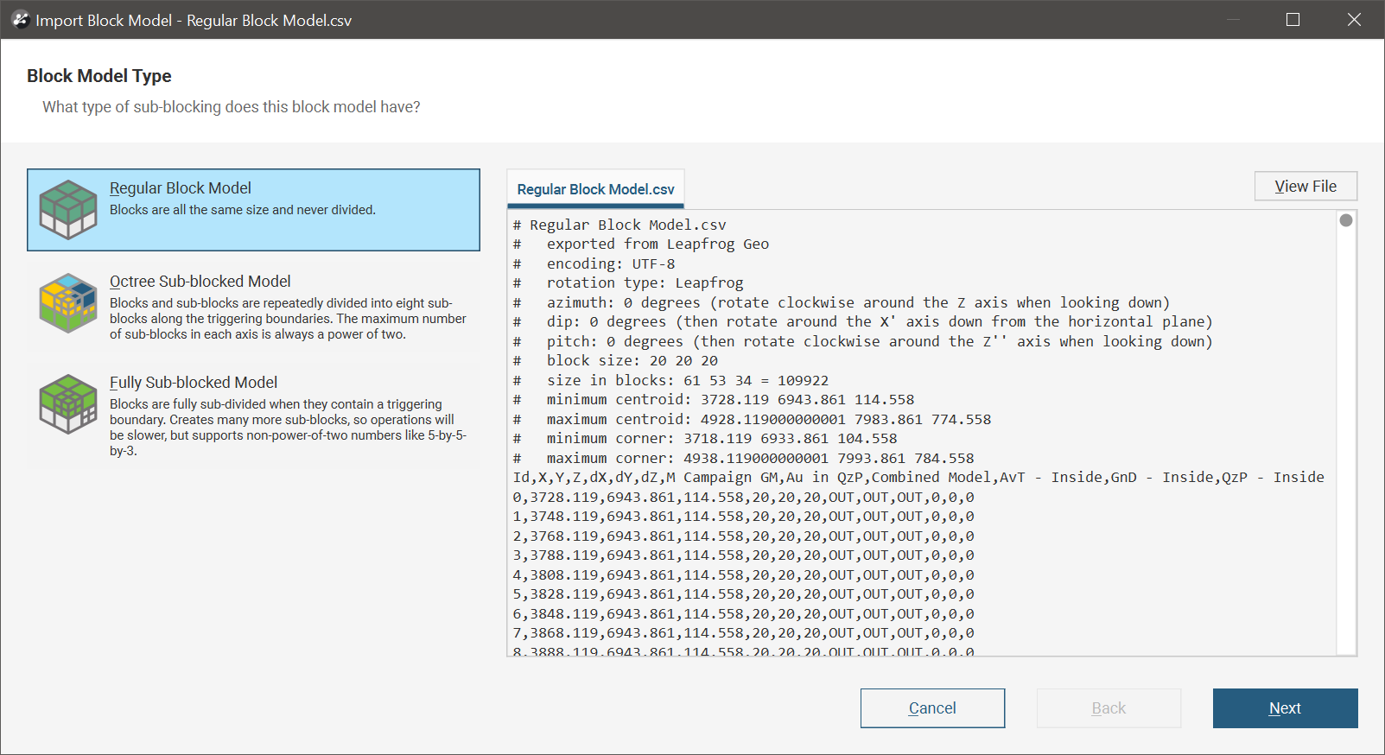Image resolution: width=1385 pixels, height=755 pixels.
Task: Click the file preview scrollbar thumb
Action: 1345,220
